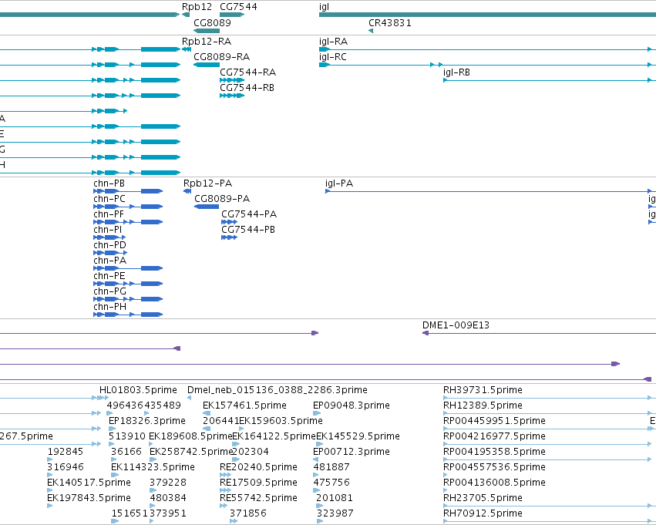The height and width of the screenshot is (525, 656).
Task: Select the Rpb12 gene label
Action: click(197, 7)
